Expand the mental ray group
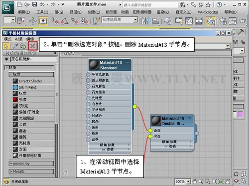Screen dimensions: 249x186 coord(31,164)
